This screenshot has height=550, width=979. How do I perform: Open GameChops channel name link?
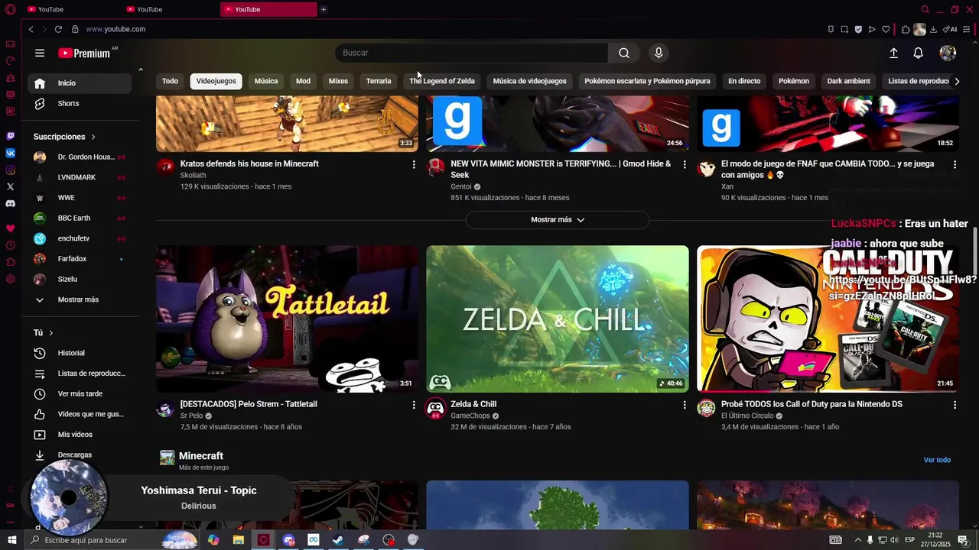pyautogui.click(x=470, y=416)
